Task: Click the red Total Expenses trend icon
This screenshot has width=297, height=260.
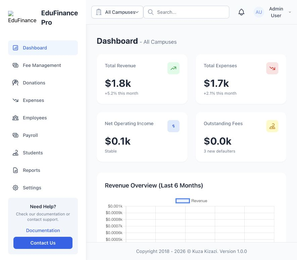Action: tap(272, 68)
